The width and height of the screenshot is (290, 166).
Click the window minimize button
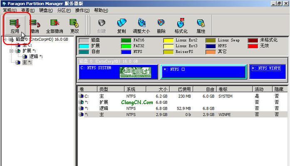(273, 3)
